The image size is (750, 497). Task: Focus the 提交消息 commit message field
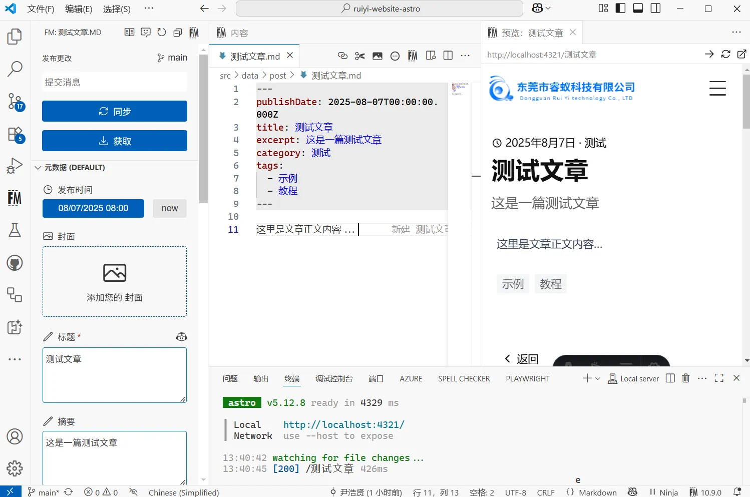click(x=115, y=82)
